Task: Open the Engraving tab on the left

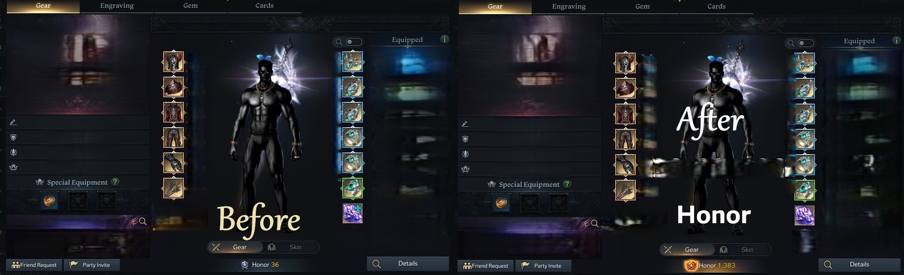Action: point(117,6)
